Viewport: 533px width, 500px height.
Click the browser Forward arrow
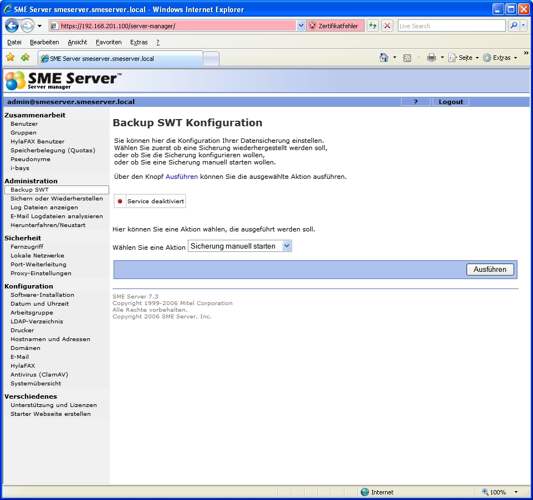[x=28, y=26]
